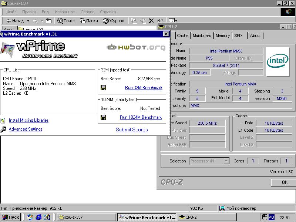Viewport: 296px width, 222px height.
Task: Click the cpu-z-137 folder icon in title bar
Action: pos(4,3)
